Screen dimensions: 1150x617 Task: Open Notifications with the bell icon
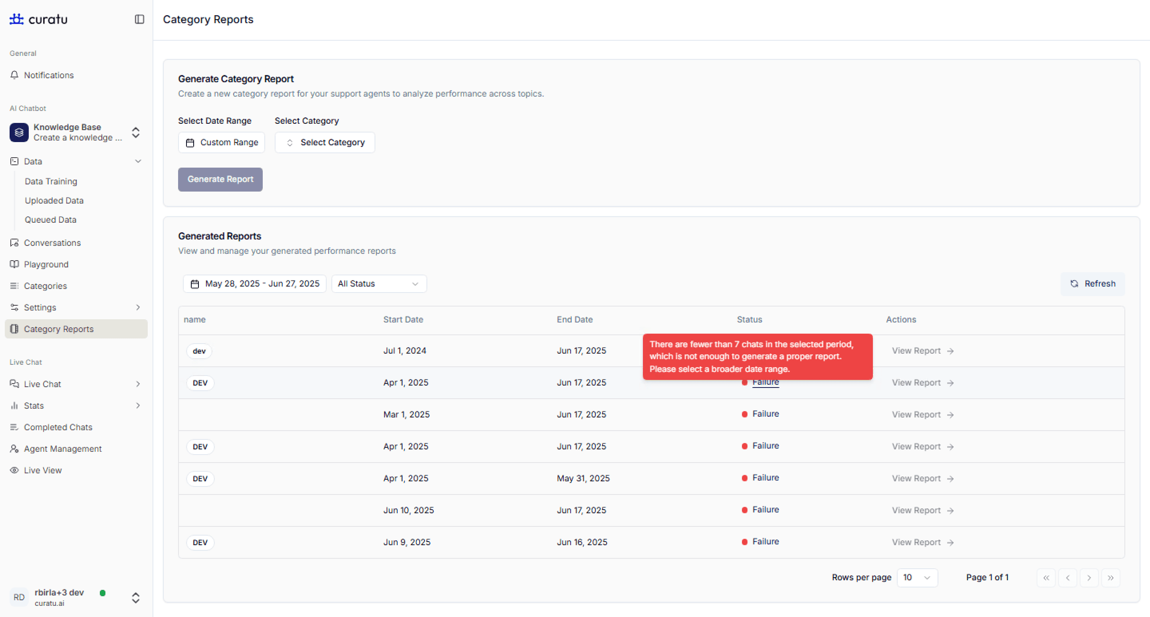point(14,75)
